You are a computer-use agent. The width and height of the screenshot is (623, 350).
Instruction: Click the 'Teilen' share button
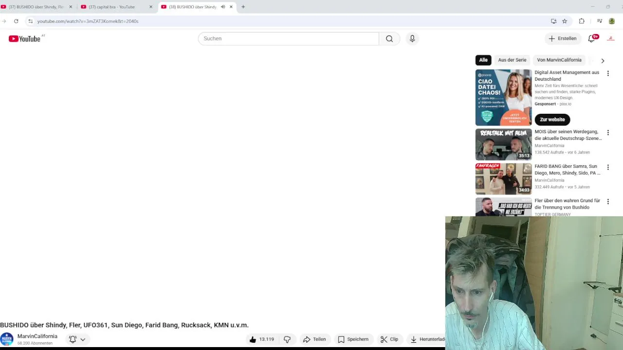(314, 339)
